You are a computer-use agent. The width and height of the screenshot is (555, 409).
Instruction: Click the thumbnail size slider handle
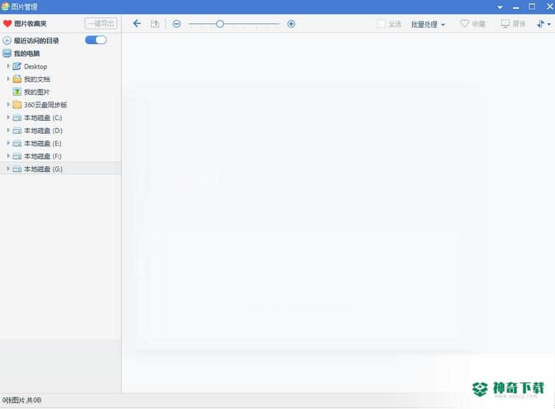pyautogui.click(x=220, y=24)
